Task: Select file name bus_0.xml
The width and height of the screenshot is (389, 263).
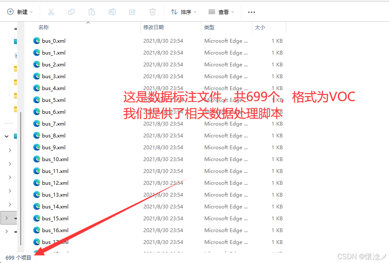Action: point(54,41)
